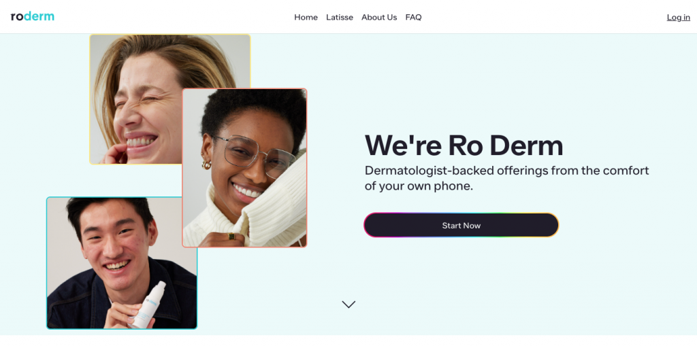Click the gold earring on the woman
Image resolution: width=697 pixels, height=346 pixels.
pos(207,164)
